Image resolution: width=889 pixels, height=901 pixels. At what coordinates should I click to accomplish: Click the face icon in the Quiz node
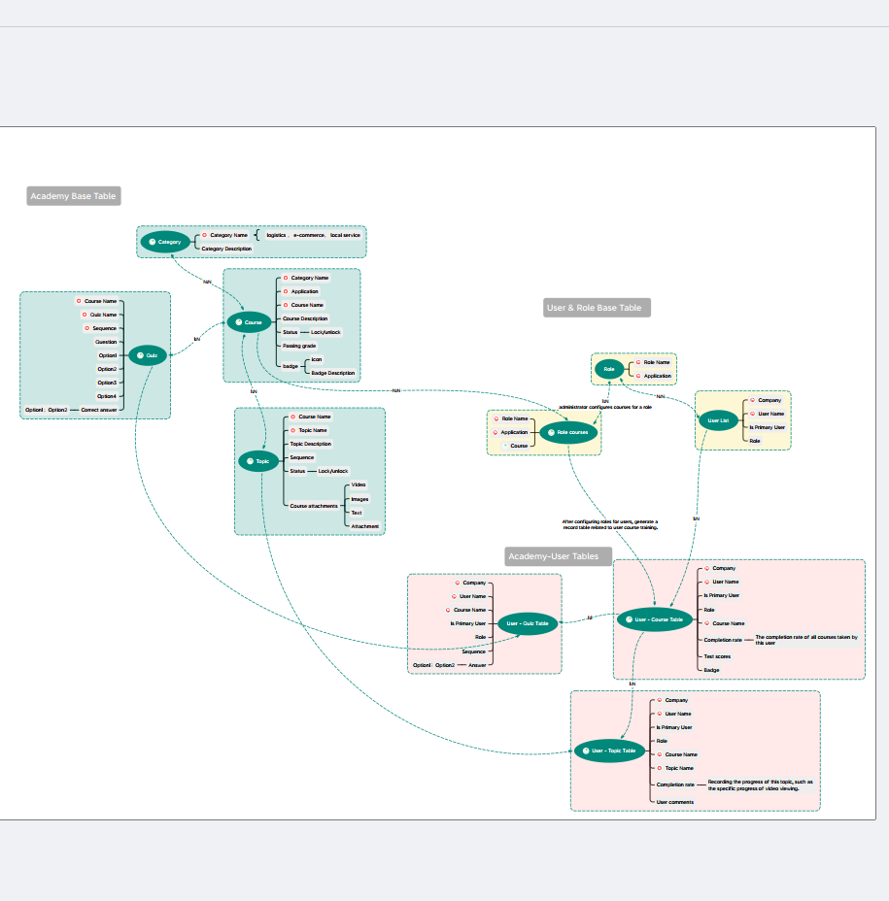pos(141,355)
